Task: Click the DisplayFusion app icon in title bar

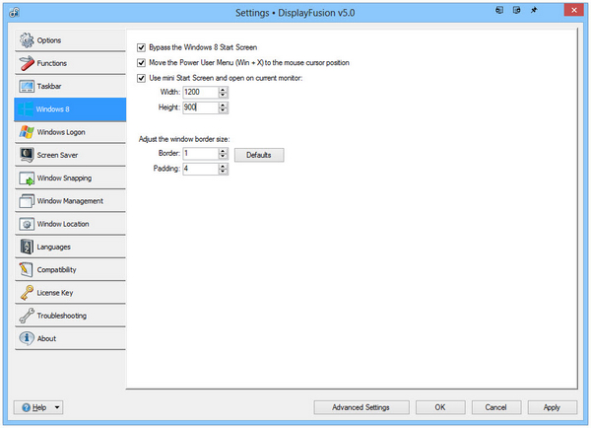Action: point(15,13)
